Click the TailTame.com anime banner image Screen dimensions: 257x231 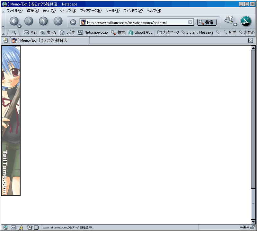coord(11,121)
